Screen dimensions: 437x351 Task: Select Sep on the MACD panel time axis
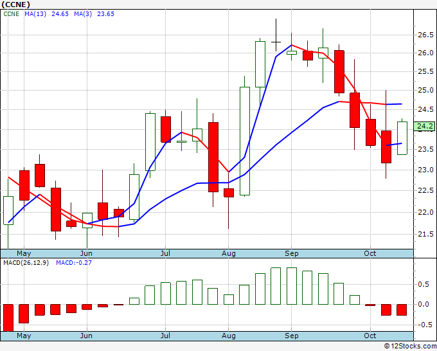click(x=292, y=336)
